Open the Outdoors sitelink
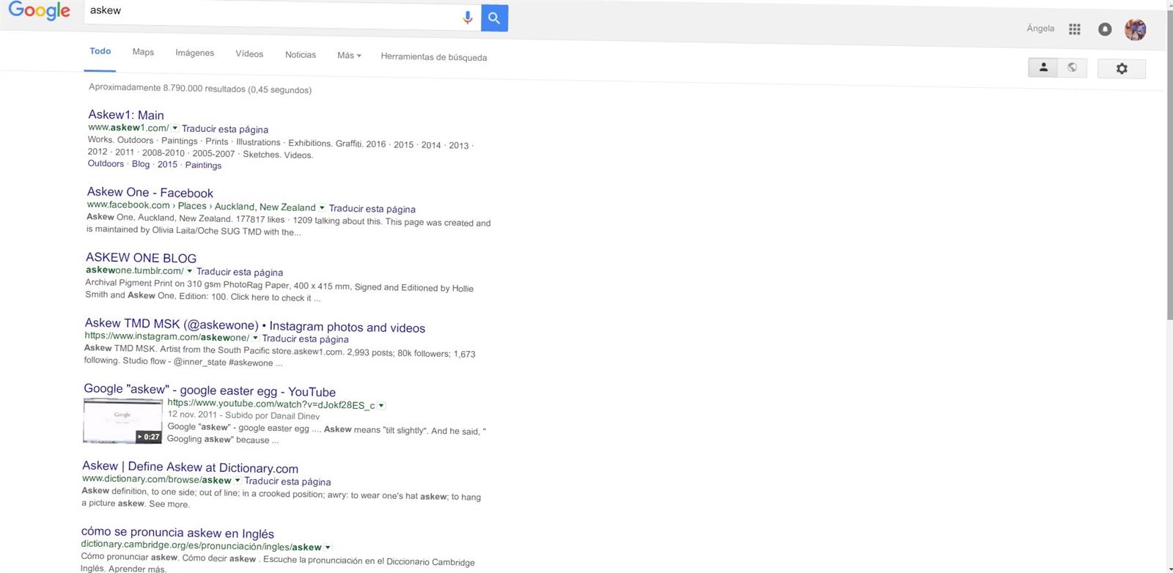This screenshot has width=1173, height=573. pos(106,163)
